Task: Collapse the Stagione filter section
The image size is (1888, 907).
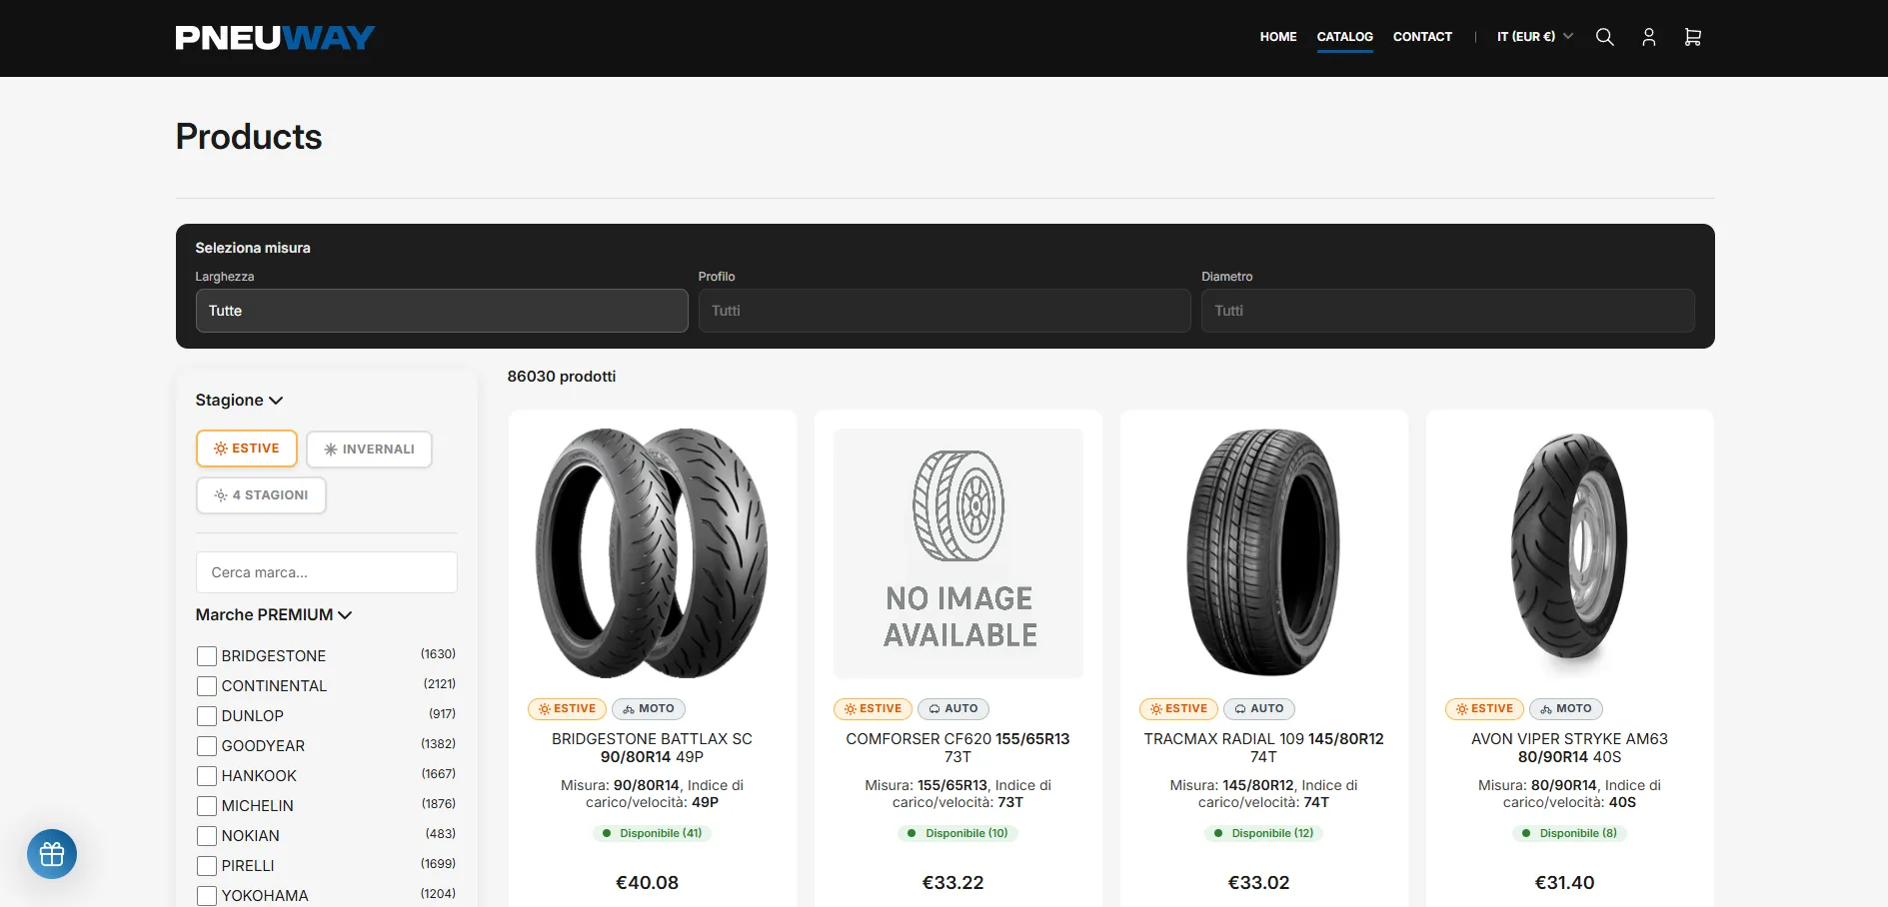Action: pyautogui.click(x=240, y=401)
